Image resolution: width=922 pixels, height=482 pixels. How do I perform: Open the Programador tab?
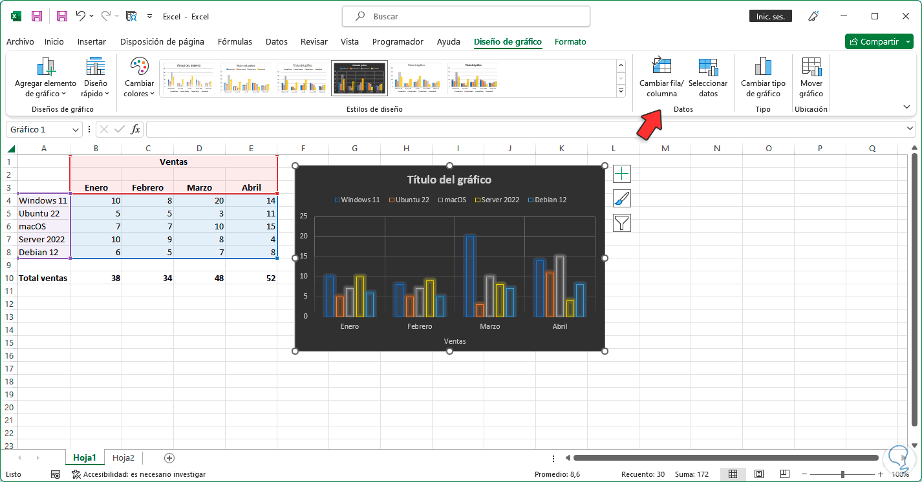pos(398,41)
